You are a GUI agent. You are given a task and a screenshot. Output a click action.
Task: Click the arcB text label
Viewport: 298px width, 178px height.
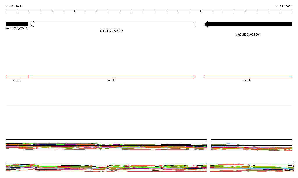coord(247,80)
